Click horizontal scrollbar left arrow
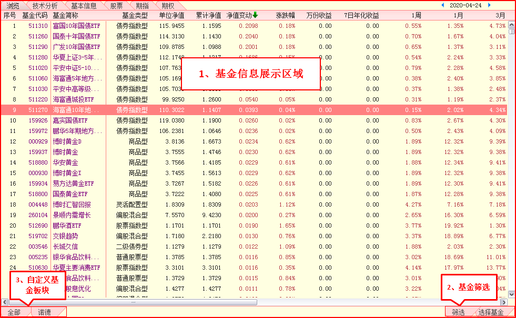The height and width of the screenshot is (318, 516). (x=5, y=302)
